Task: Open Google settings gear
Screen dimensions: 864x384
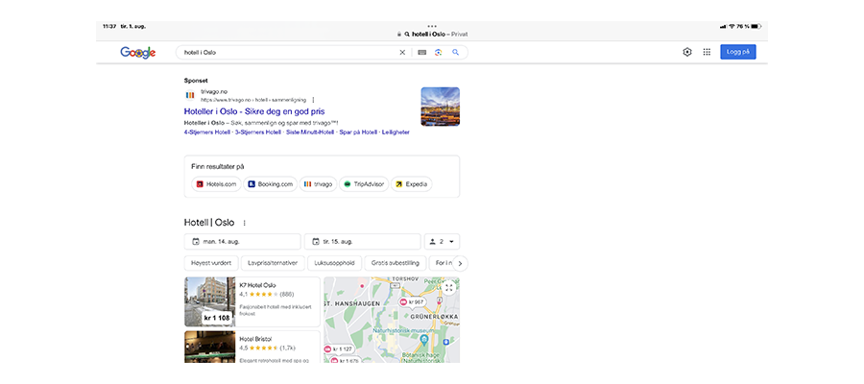Action: pos(687,52)
